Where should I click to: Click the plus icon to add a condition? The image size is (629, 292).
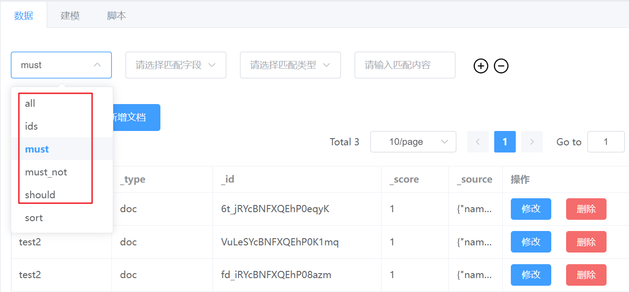coord(481,66)
